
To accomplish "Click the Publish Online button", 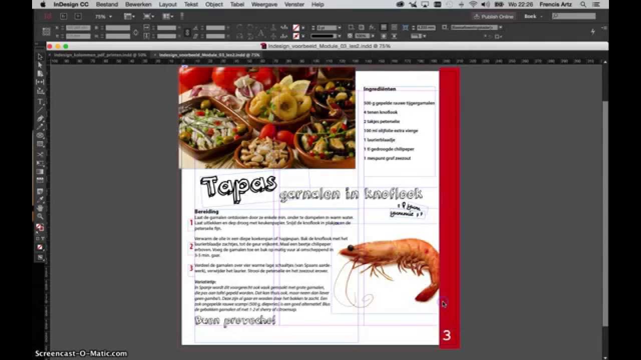I will (494, 16).
